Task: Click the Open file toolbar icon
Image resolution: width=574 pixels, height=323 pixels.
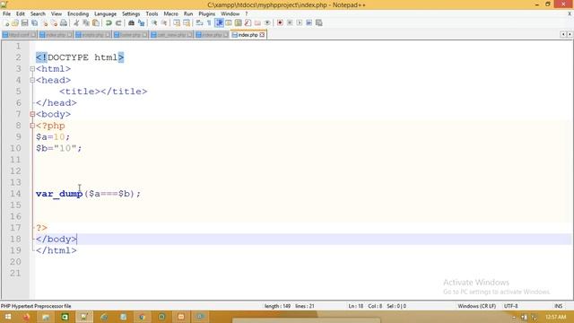Action: pyautogui.click(x=15, y=23)
